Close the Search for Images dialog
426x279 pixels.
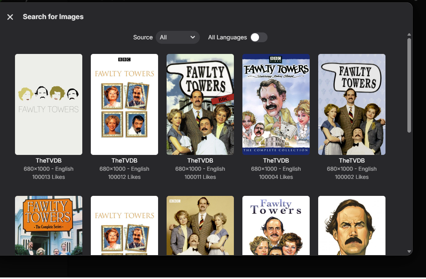point(10,17)
